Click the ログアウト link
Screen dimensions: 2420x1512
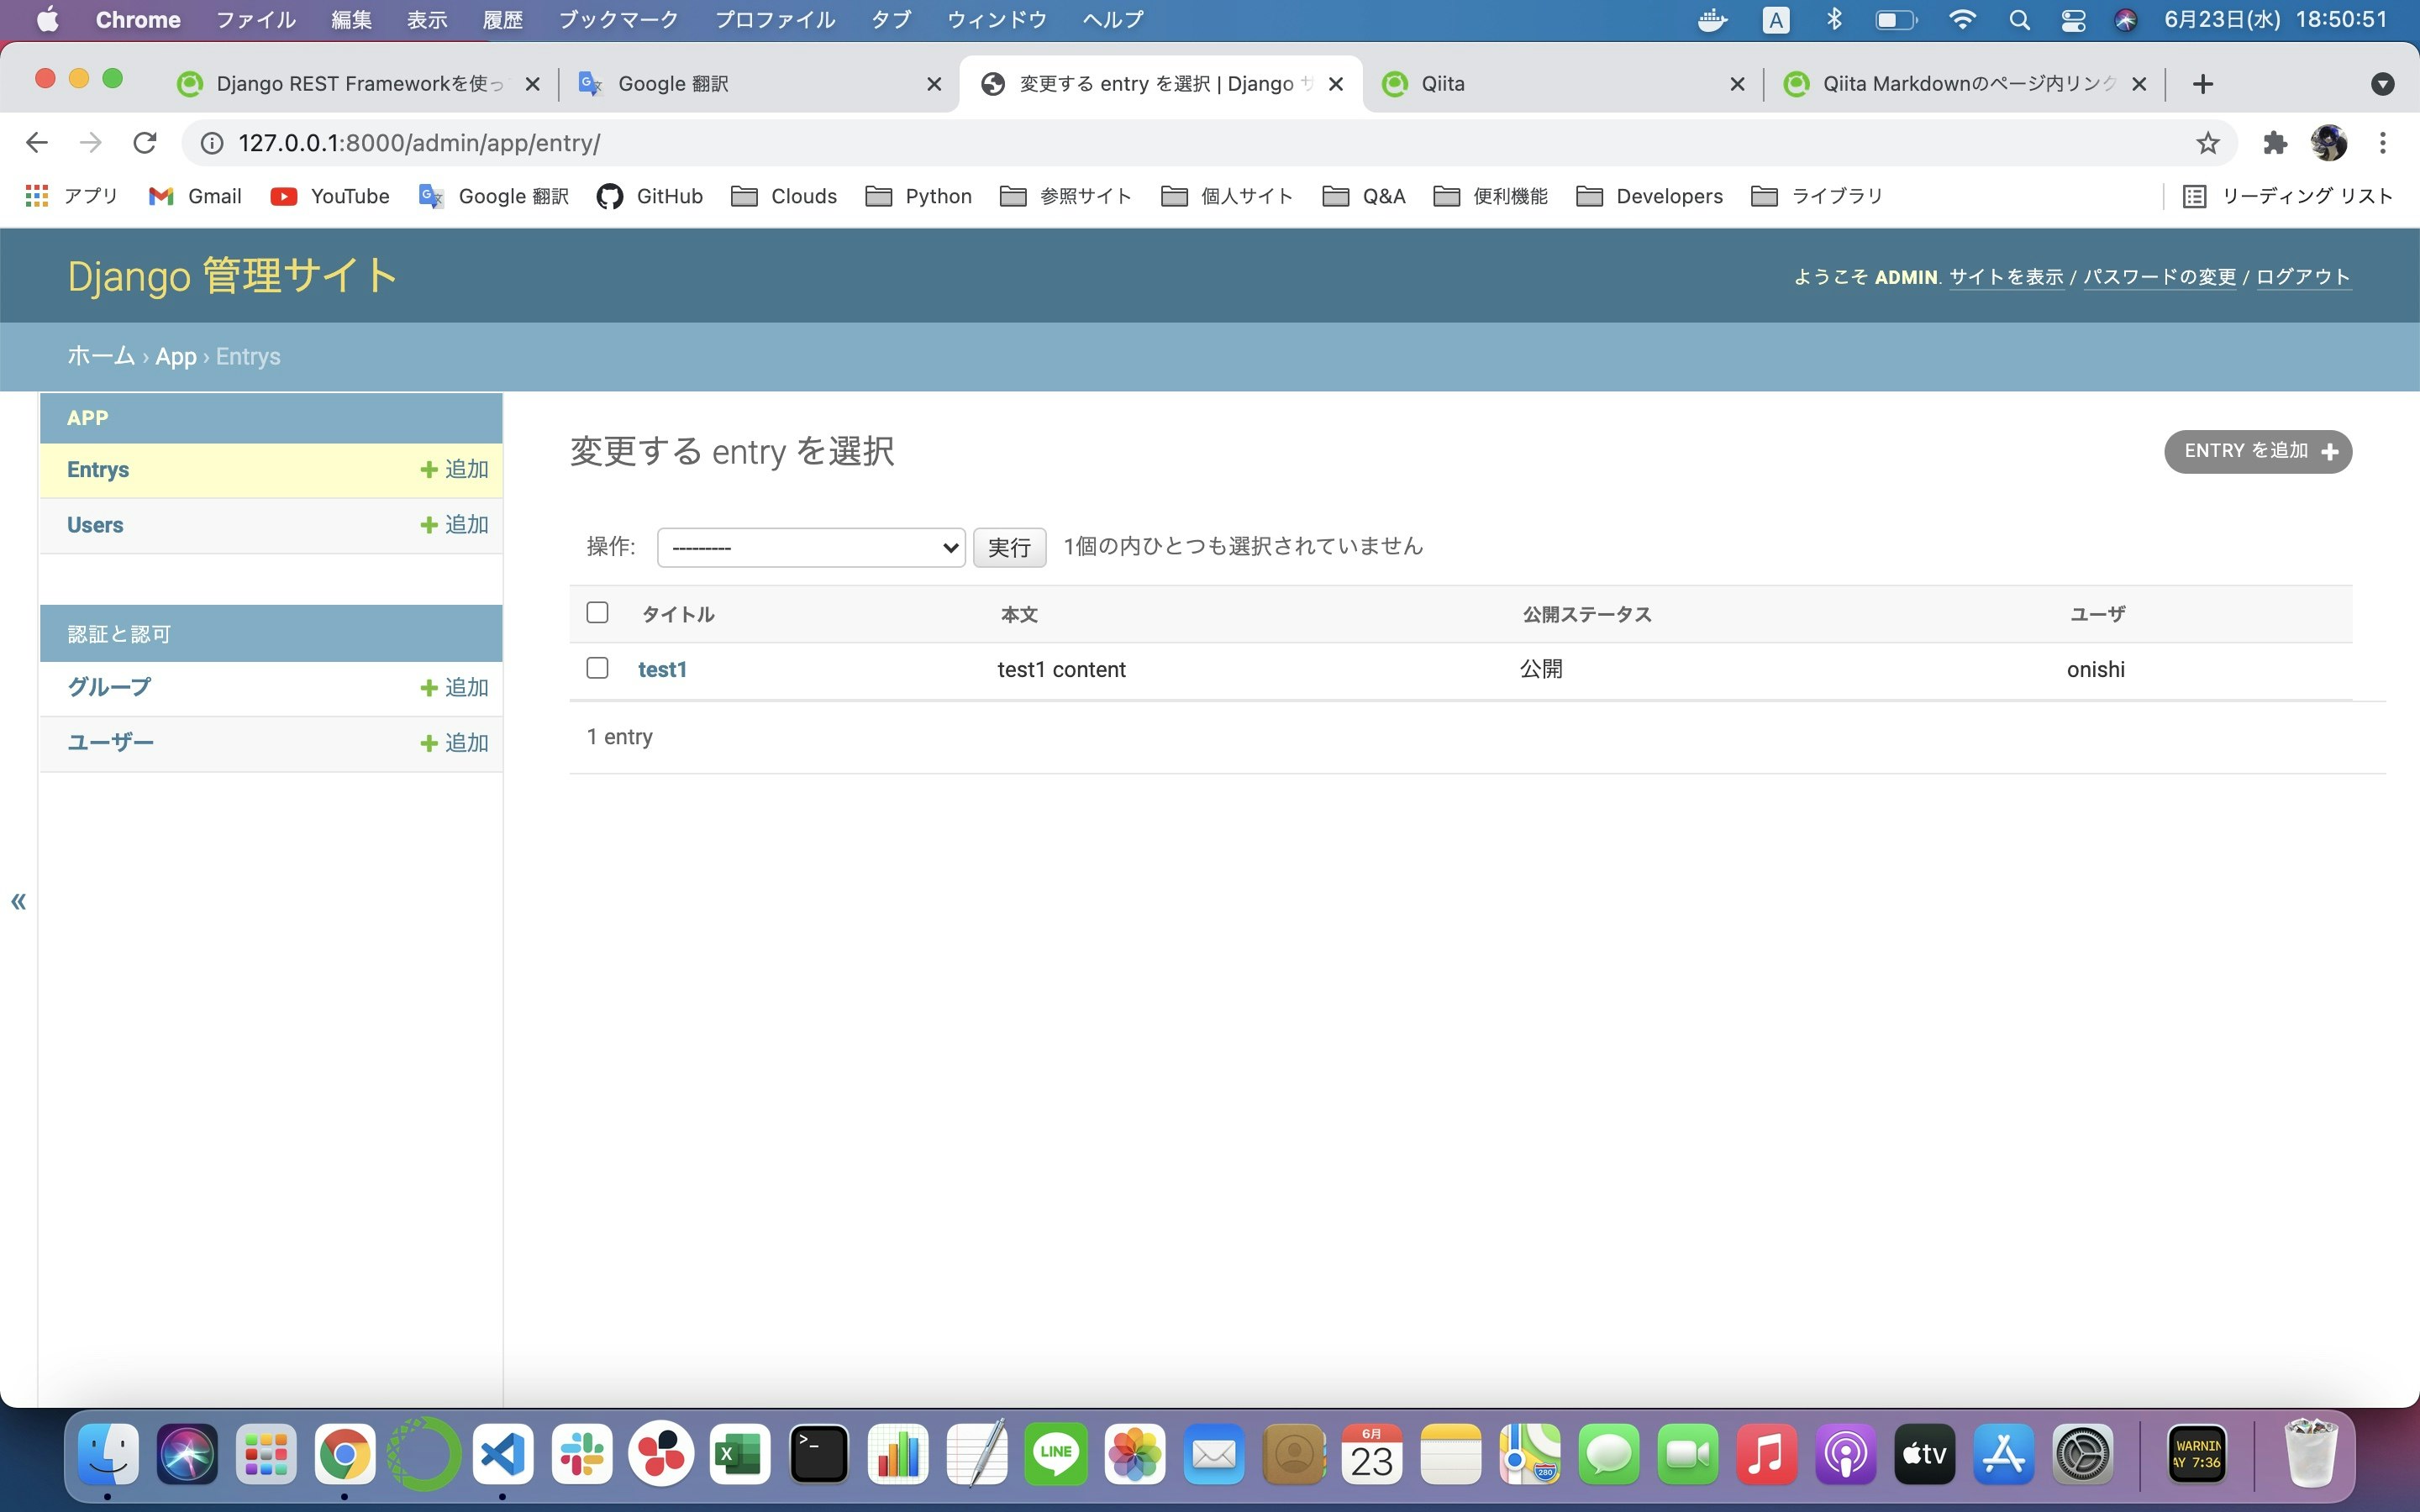click(2302, 277)
